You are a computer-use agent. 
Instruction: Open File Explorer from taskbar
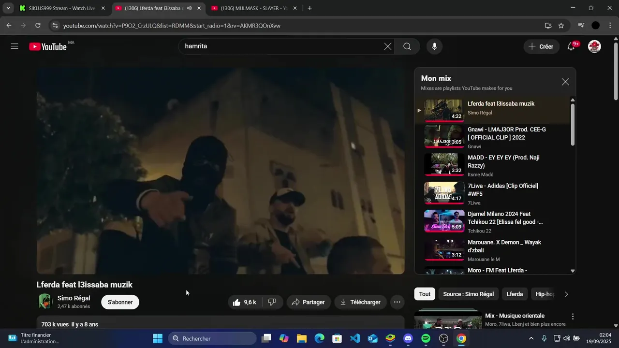click(302, 338)
